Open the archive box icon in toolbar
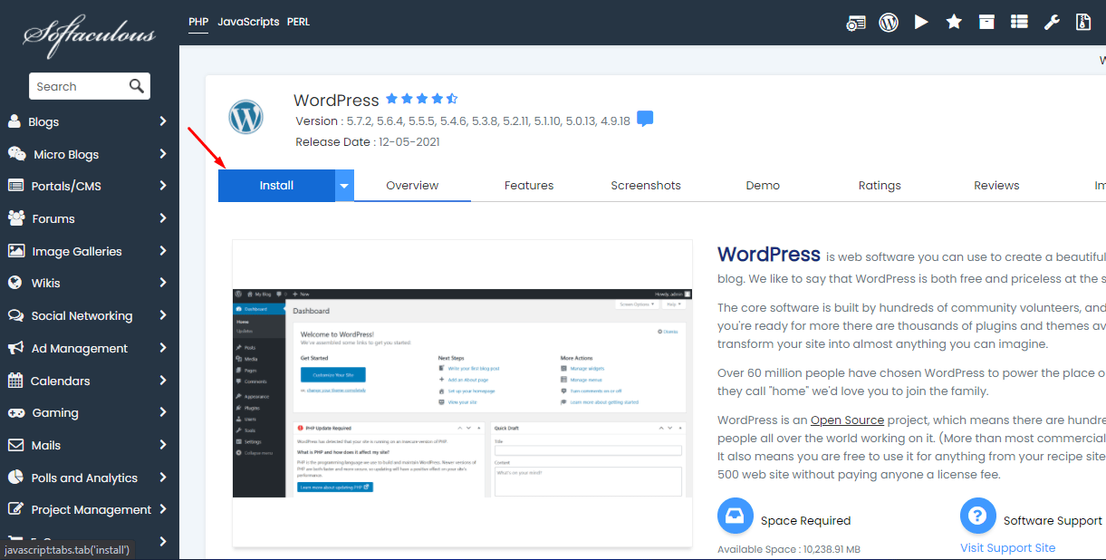1106x560 pixels. click(986, 23)
